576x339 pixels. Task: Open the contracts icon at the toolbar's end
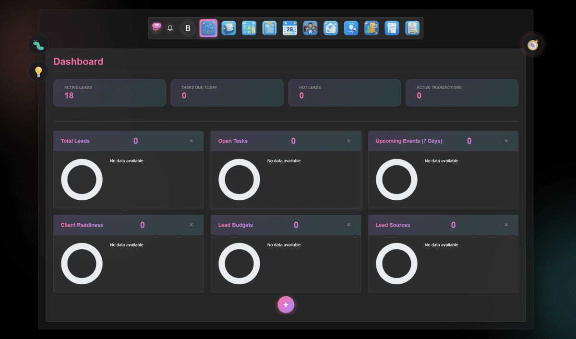coord(412,28)
